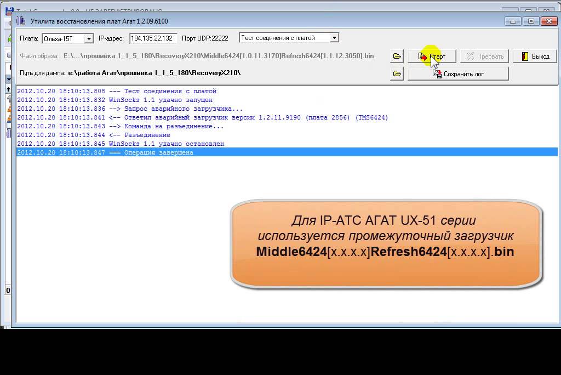Image resolution: width=561 pixels, height=375 pixels.
Task: Select log line WinSocks 1.1 удачно остановлен
Action: [287, 144]
